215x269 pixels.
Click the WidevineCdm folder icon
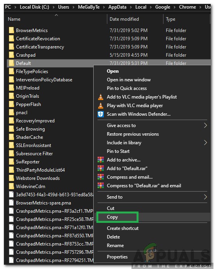11,187
